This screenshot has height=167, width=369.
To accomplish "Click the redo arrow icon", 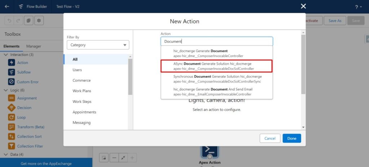I will 18,20.
